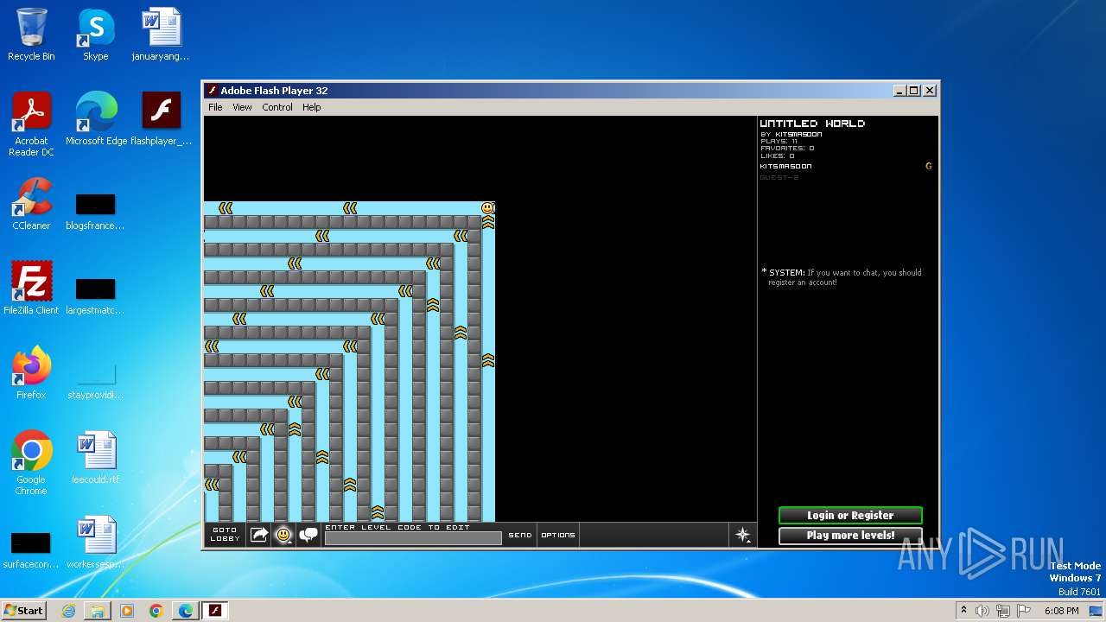Open leecould.rtf document

[x=95, y=458]
